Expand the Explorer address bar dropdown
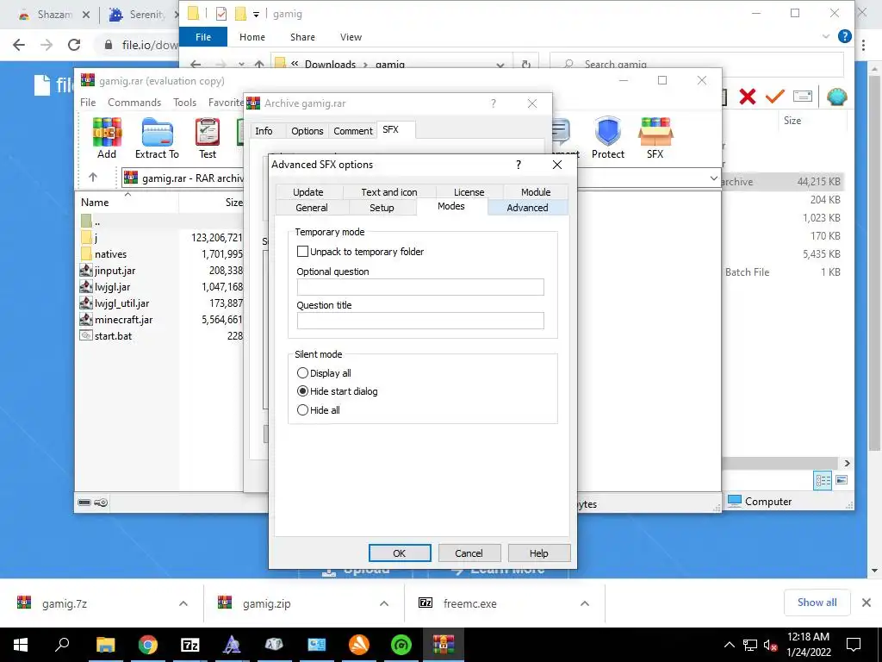 pos(500,65)
